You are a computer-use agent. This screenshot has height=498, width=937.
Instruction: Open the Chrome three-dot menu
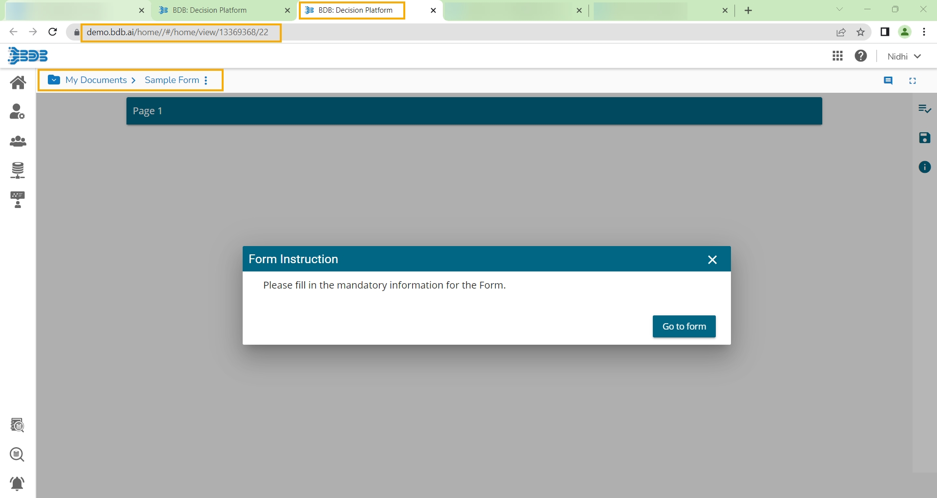tap(924, 32)
